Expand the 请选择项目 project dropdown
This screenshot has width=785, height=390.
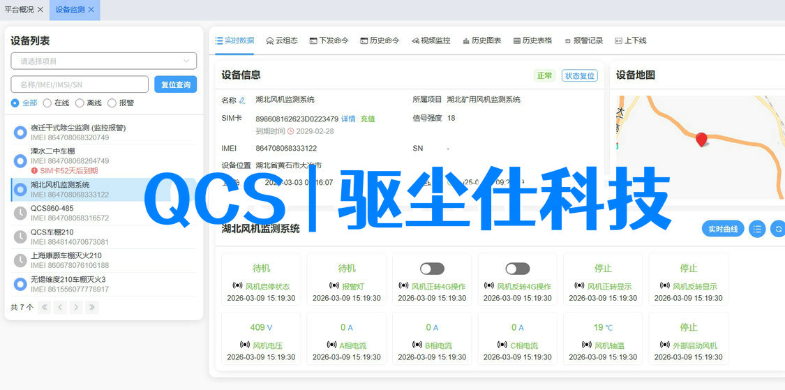pyautogui.click(x=104, y=61)
